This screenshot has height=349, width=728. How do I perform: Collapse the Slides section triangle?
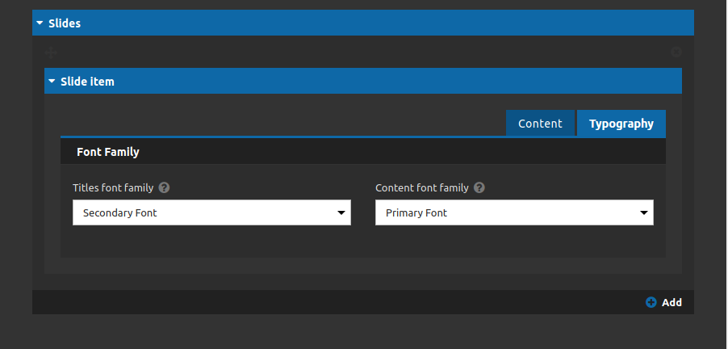[40, 23]
